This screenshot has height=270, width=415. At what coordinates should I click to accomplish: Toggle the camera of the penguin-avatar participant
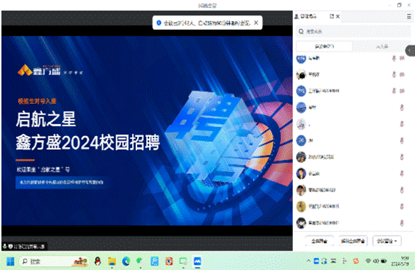coord(402,75)
